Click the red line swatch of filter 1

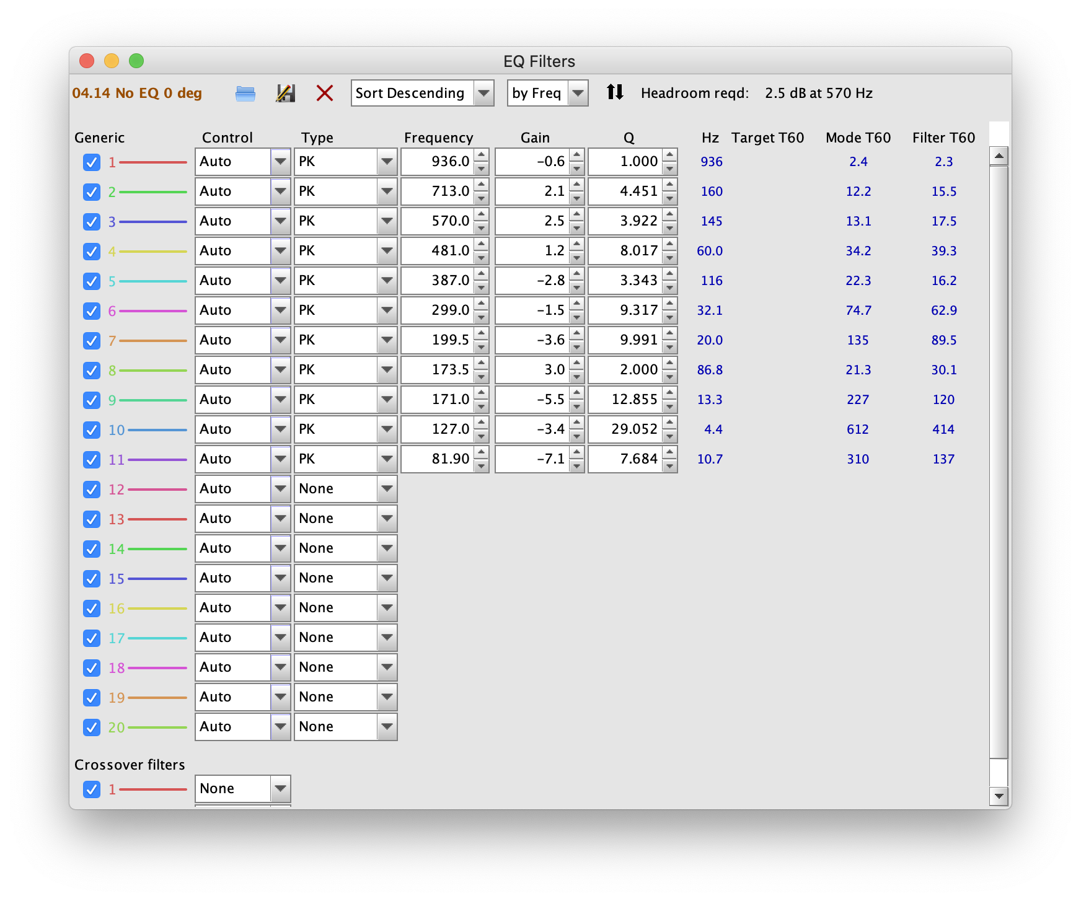point(152,162)
